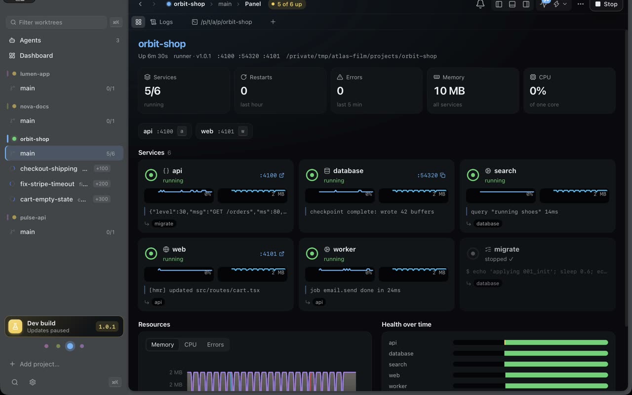Click the api :4100 shortcut chip

165,131
